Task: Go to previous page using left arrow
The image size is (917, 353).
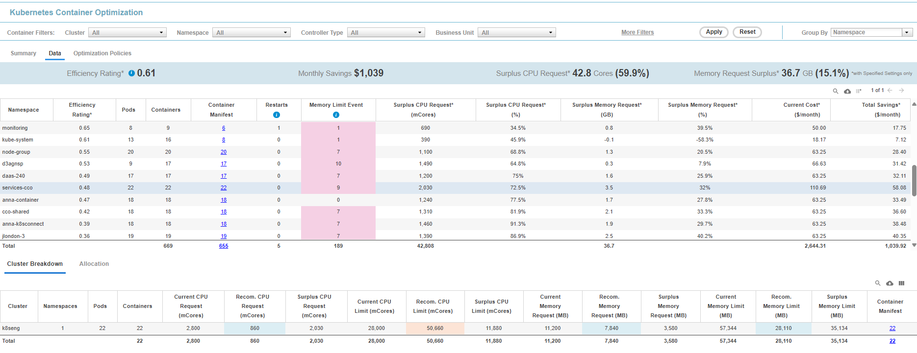Action: [x=890, y=91]
